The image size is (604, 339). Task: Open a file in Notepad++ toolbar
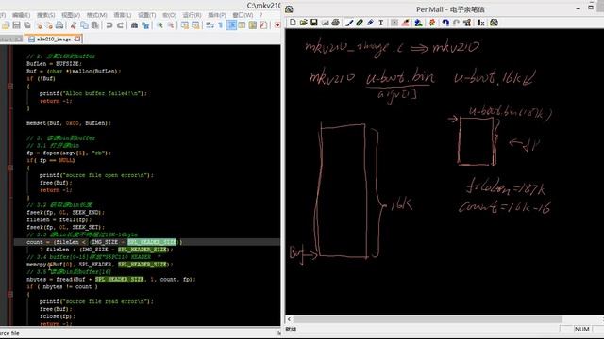click(x=6, y=25)
